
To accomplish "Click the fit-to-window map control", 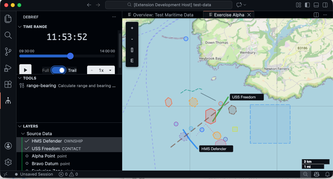I will (x=132, y=50).
